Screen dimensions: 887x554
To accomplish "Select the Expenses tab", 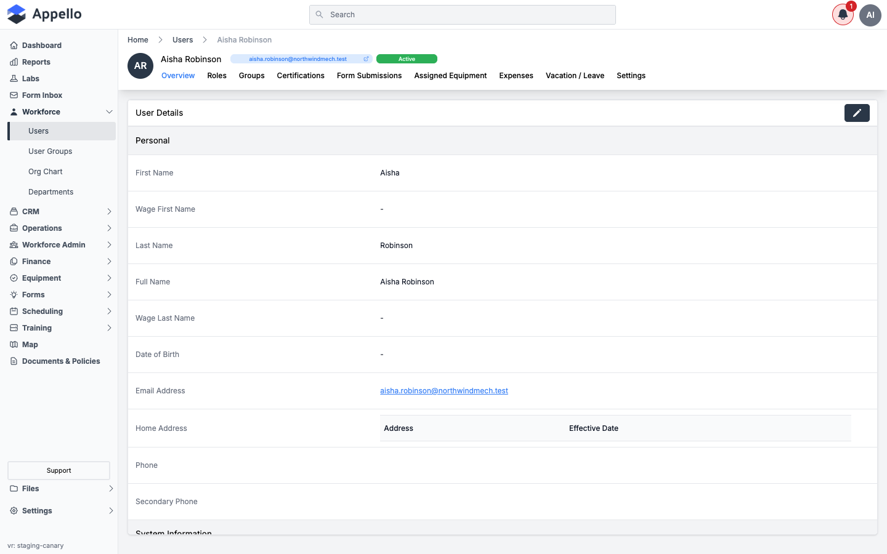I will tap(516, 76).
